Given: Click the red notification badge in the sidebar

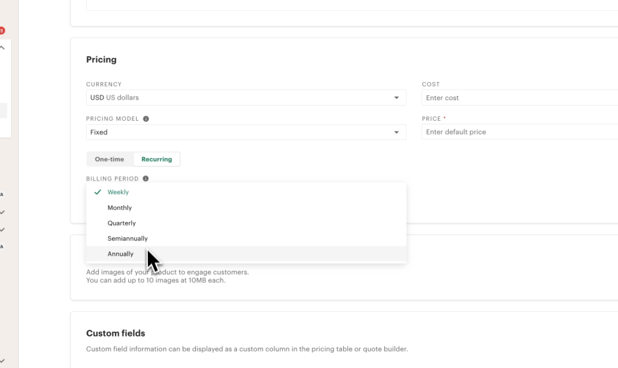Looking at the screenshot, I should 2,31.
